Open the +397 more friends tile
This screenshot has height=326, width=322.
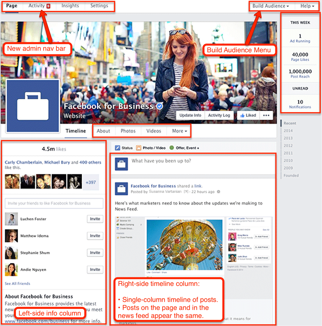(91, 182)
